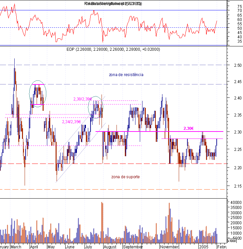This screenshot has width=243, height=249.
Task: Click the 2.25 price axis label
Action: click(x=238, y=150)
